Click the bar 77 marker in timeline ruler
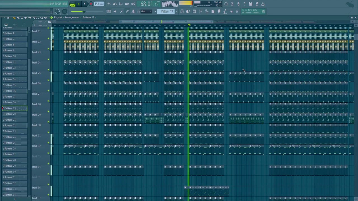 [235, 26]
